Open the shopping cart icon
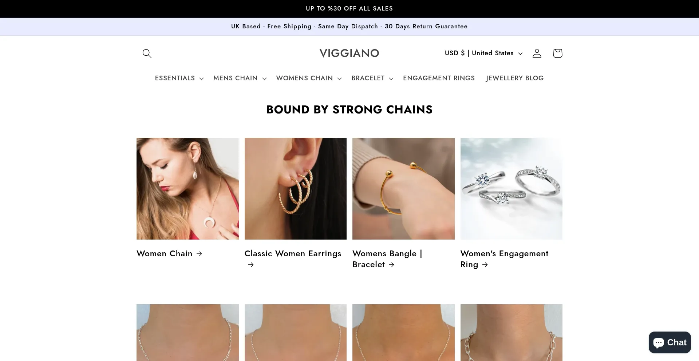The image size is (699, 361). [557, 53]
